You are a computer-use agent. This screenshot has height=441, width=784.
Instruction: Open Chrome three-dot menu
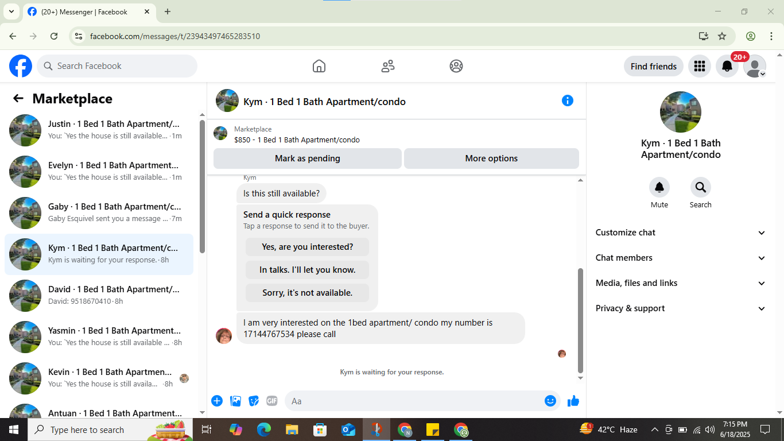click(x=771, y=36)
